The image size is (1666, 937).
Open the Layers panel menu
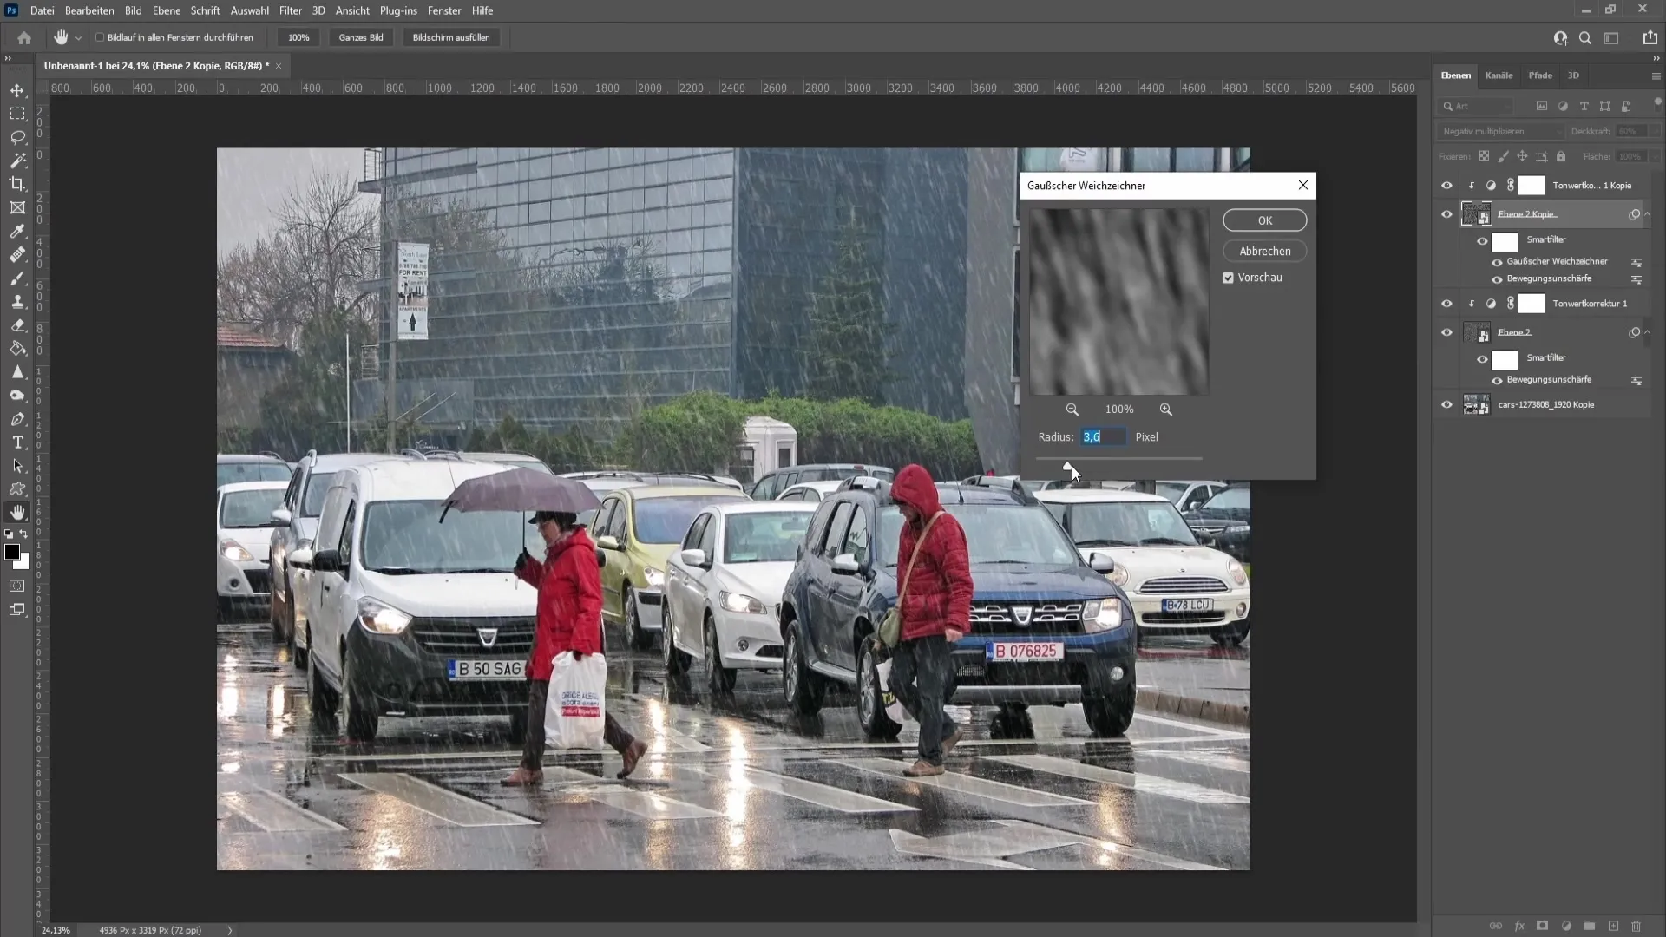coord(1656,76)
